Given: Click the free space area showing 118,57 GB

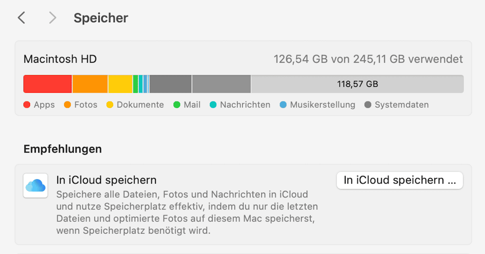Looking at the screenshot, I should (x=357, y=84).
